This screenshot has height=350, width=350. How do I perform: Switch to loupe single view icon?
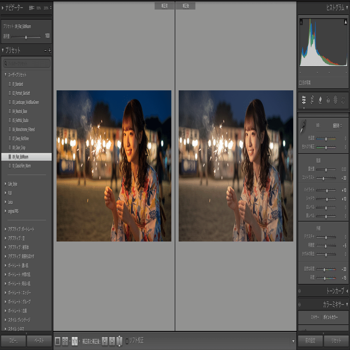tap(57, 341)
